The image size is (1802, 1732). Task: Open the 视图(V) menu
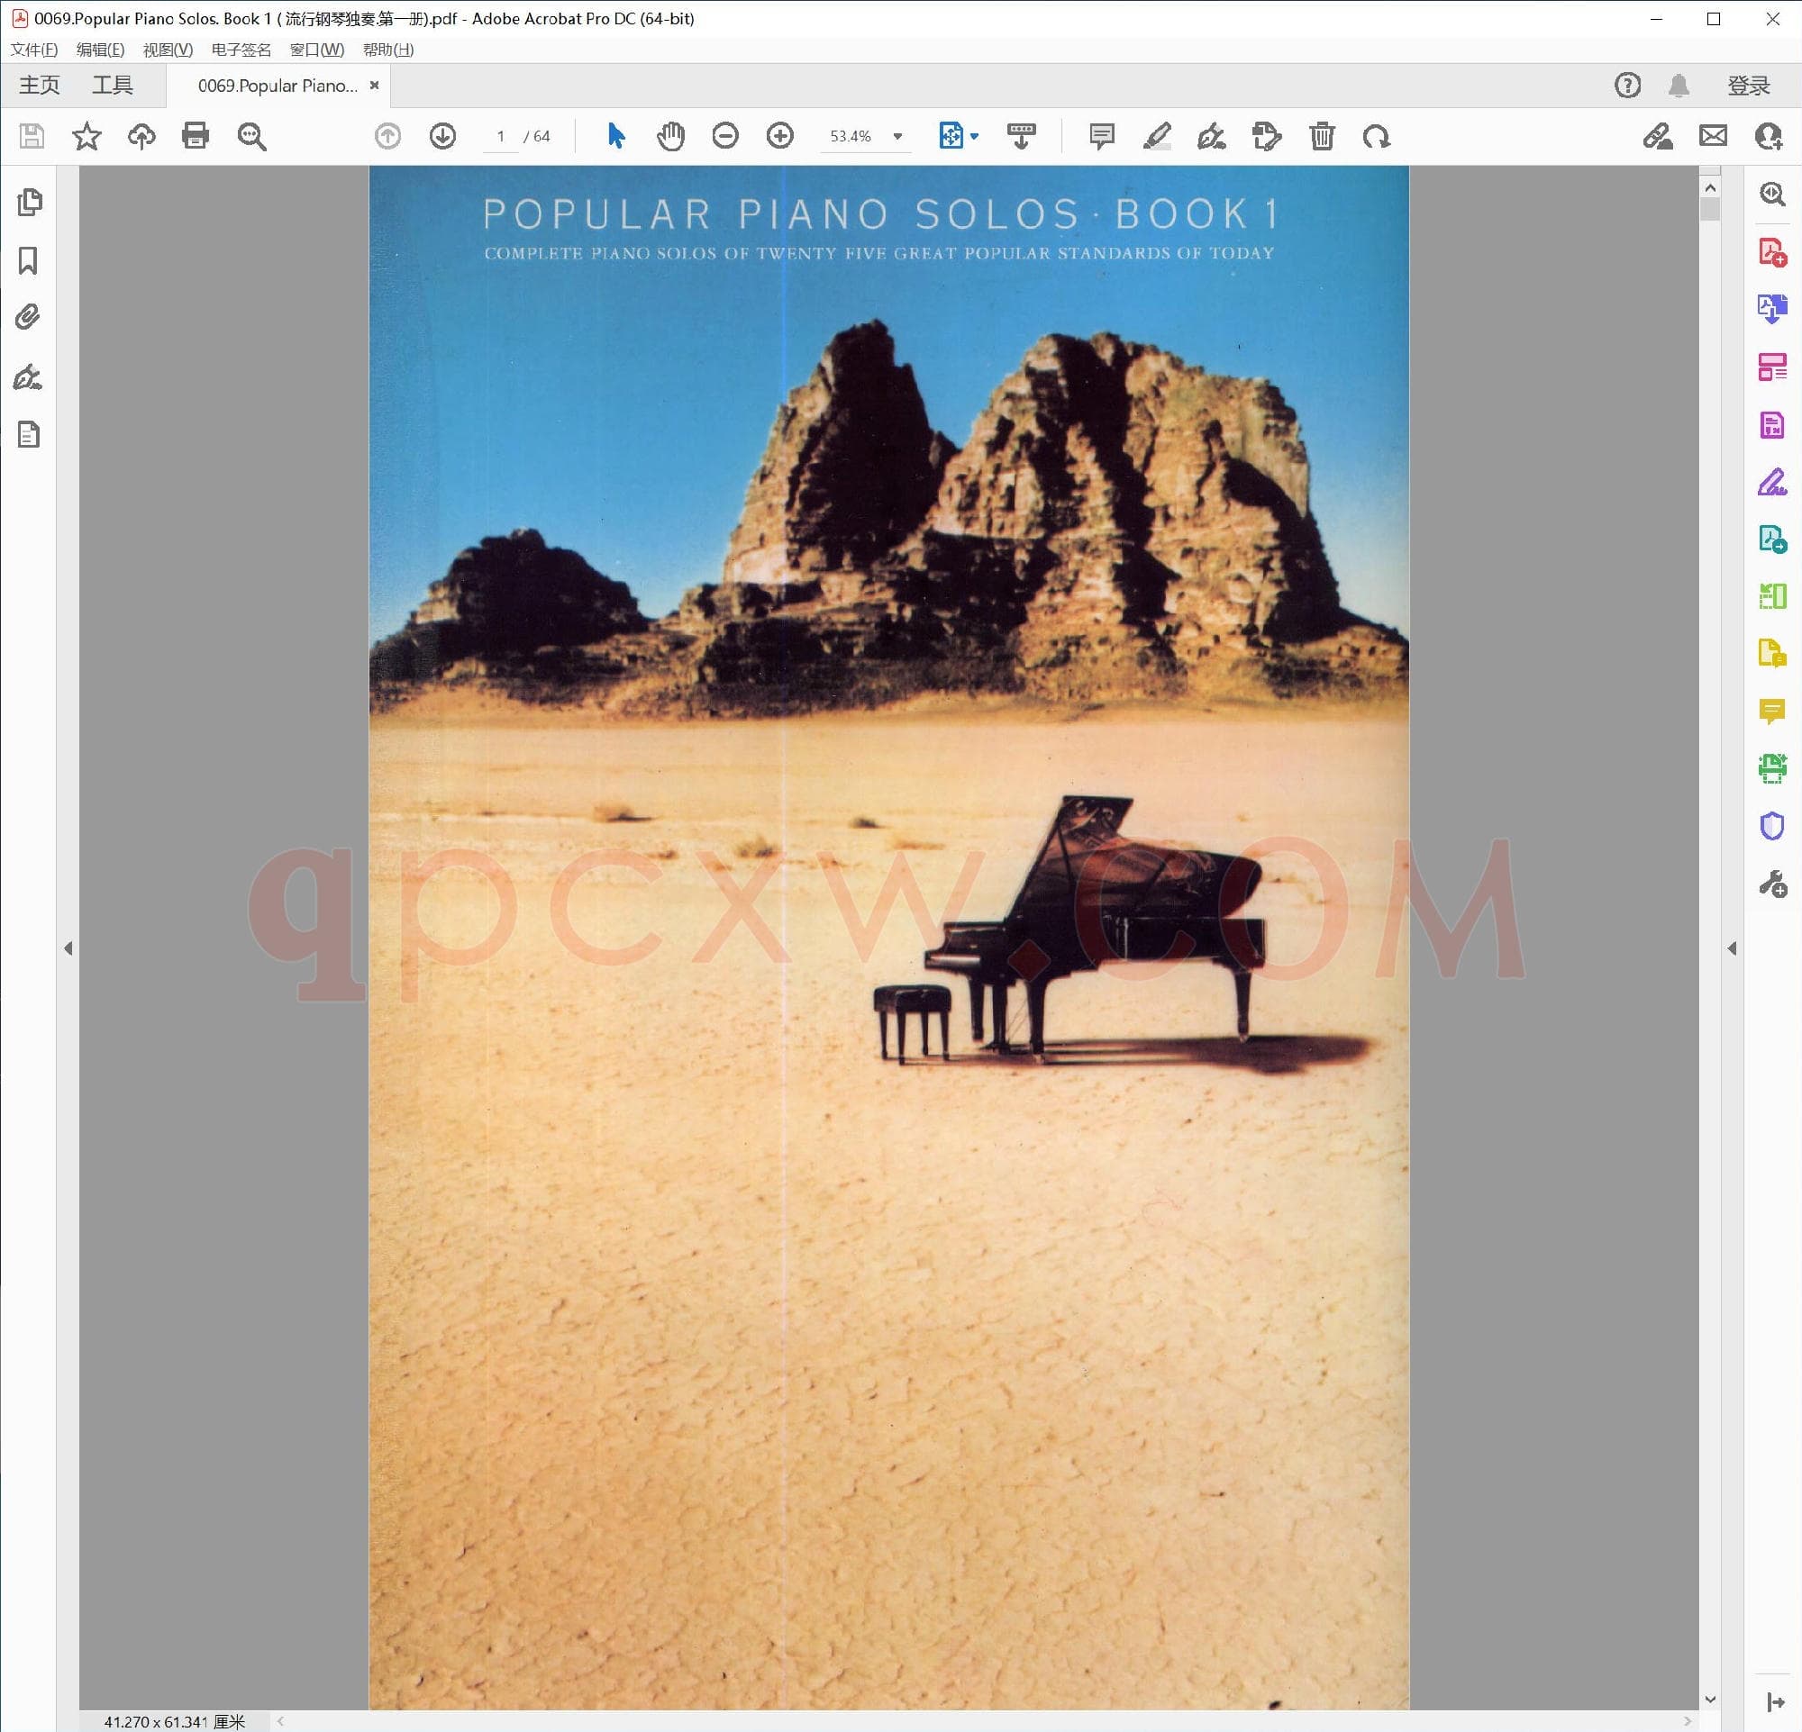tap(168, 50)
